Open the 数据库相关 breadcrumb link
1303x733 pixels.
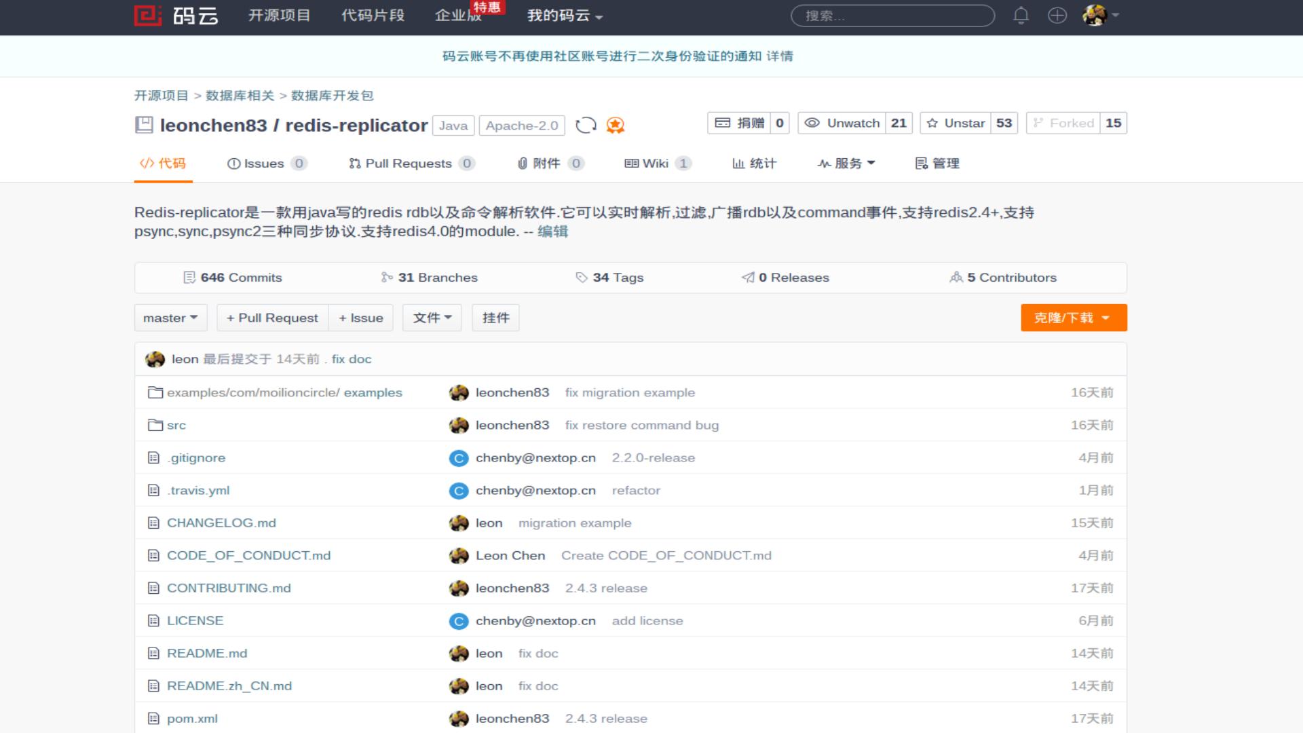[x=240, y=96]
